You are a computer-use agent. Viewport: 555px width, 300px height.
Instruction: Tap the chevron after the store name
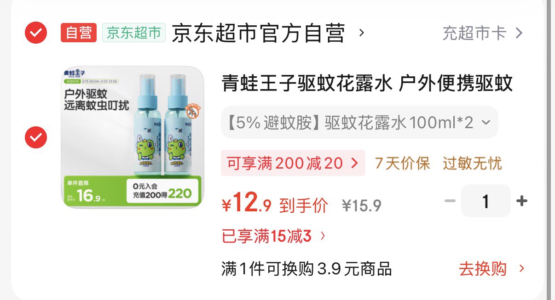click(x=361, y=33)
